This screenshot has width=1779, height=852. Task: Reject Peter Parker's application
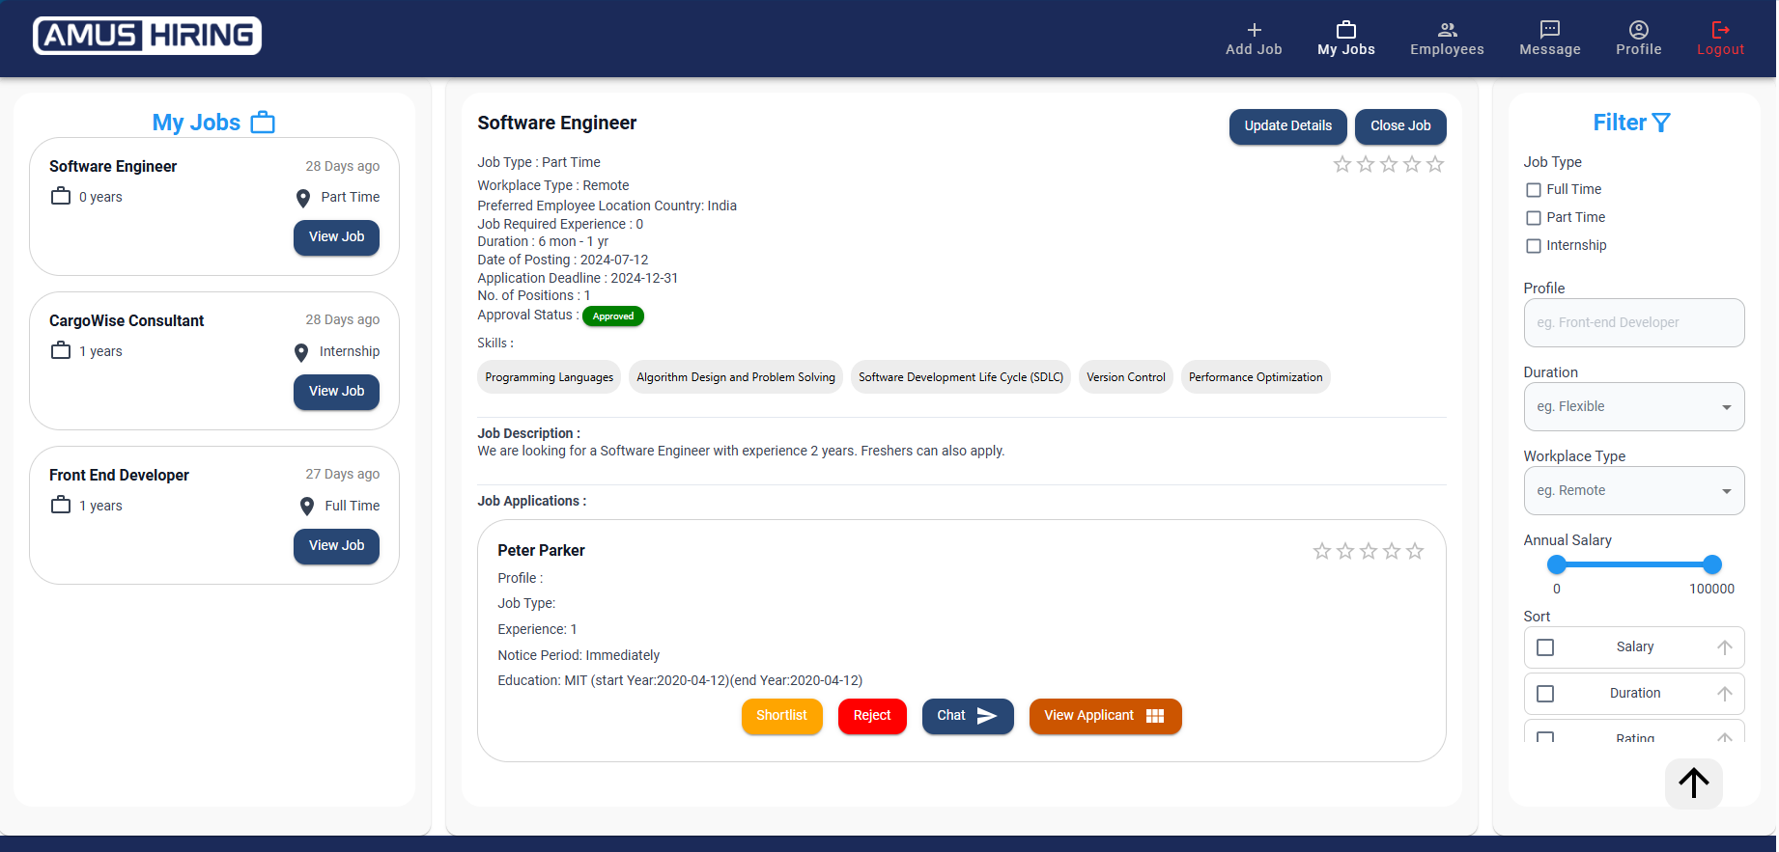pos(874,717)
